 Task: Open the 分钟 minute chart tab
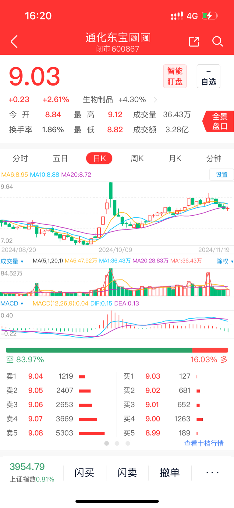pos(214,159)
